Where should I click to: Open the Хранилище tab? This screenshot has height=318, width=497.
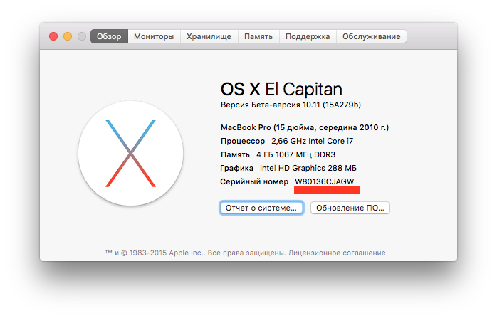click(209, 36)
